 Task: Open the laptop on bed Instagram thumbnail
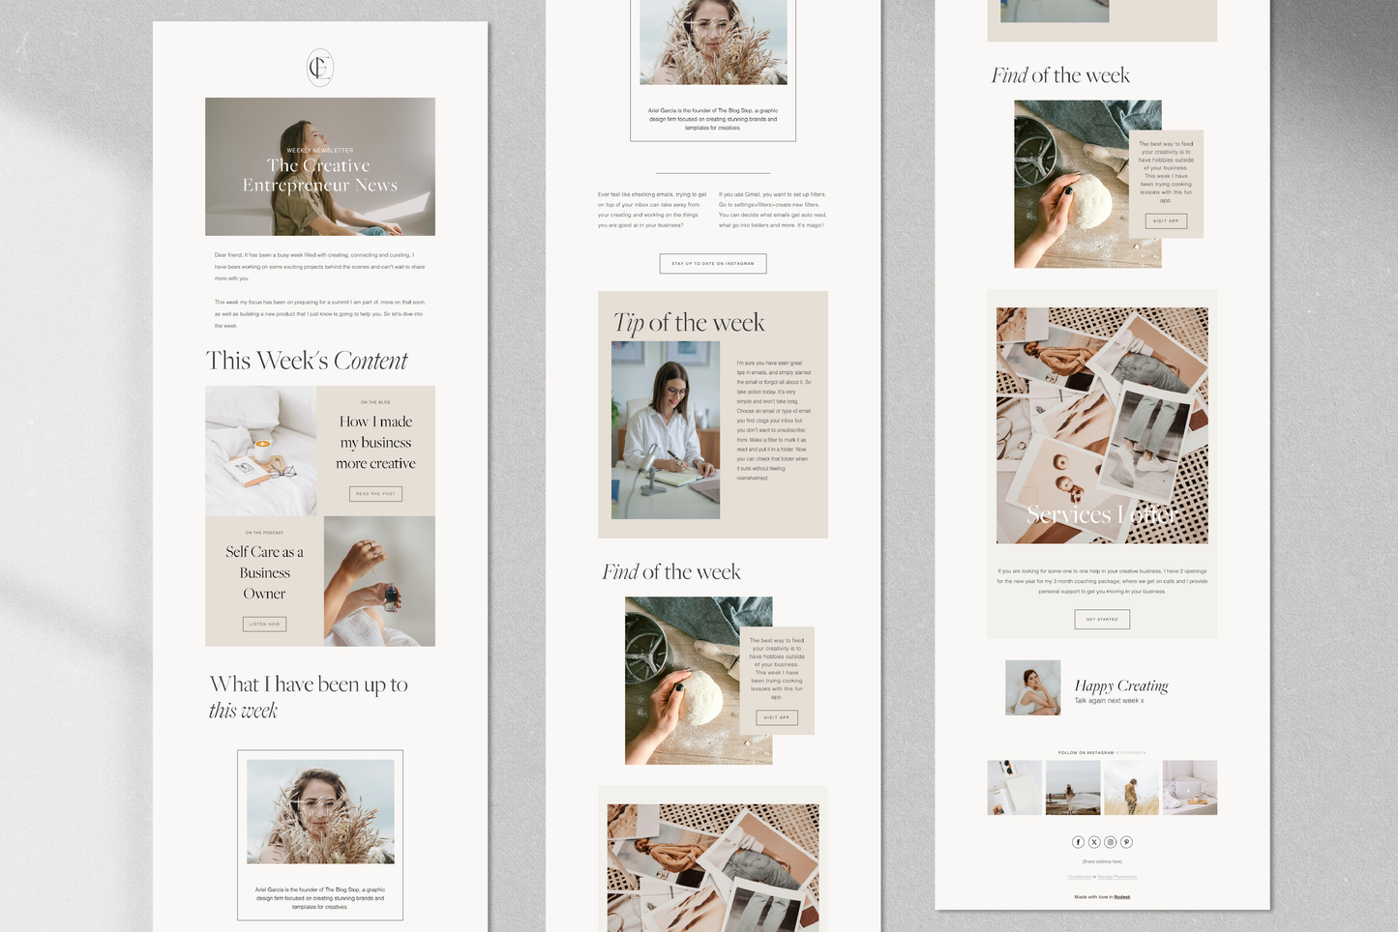1189,787
